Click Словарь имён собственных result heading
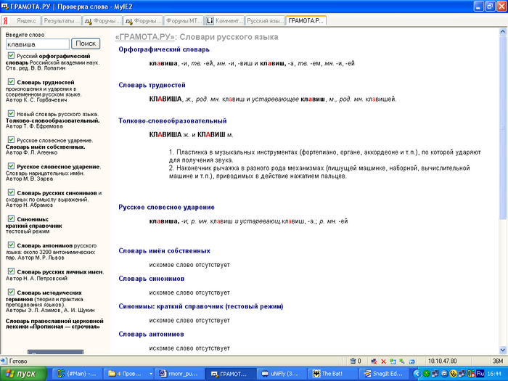Viewport: 508px width, 381px height. tap(164, 251)
